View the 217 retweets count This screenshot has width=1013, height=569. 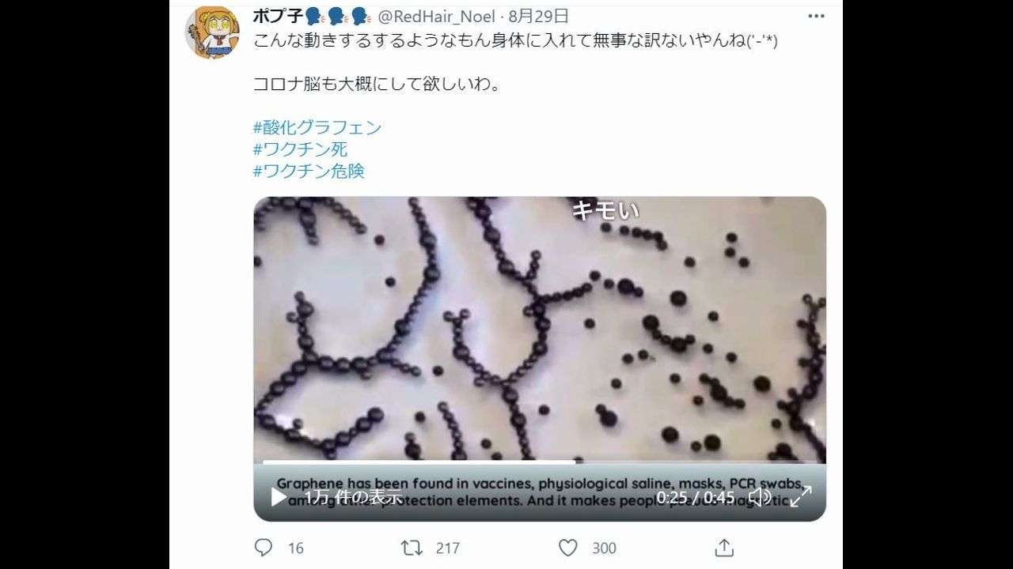(448, 548)
